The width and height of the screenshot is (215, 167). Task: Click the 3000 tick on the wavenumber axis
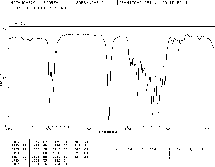point(48,129)
